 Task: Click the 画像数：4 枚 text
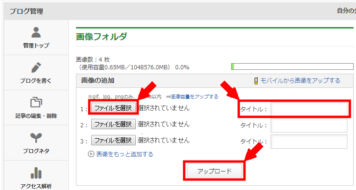pos(93,60)
